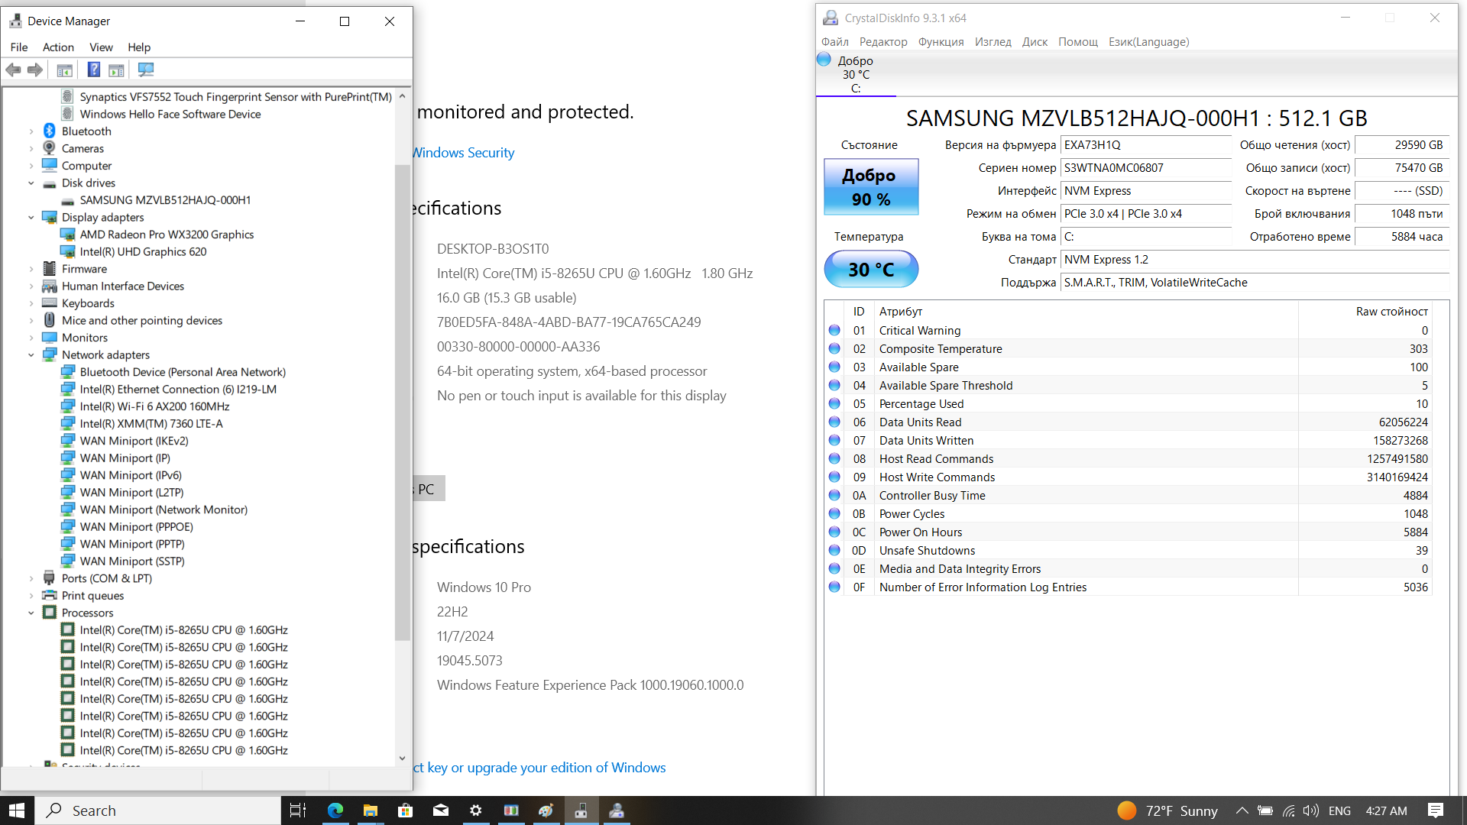The height and width of the screenshot is (825, 1467).
Task: Collapse the Display adapters tree node
Action: [x=31, y=217]
